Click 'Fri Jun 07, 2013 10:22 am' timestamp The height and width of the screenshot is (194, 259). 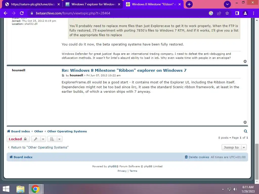(103, 75)
